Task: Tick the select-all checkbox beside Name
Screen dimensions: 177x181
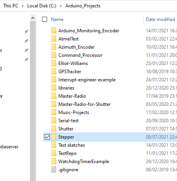Action: click(44, 19)
